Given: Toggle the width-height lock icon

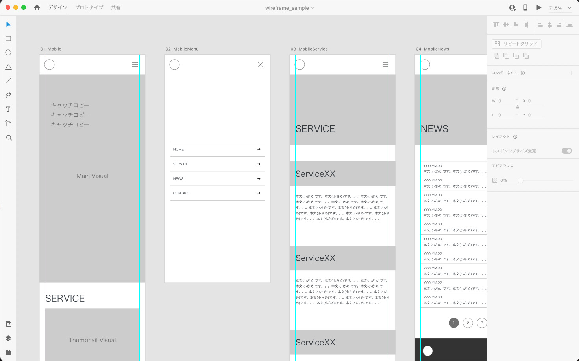Looking at the screenshot, I should 518,107.
